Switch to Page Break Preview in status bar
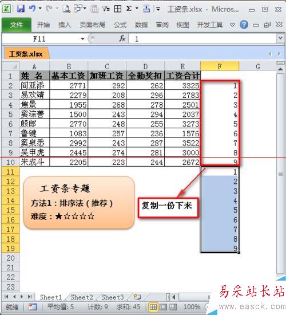Screen dimensions: 286x315 coord(173,307)
